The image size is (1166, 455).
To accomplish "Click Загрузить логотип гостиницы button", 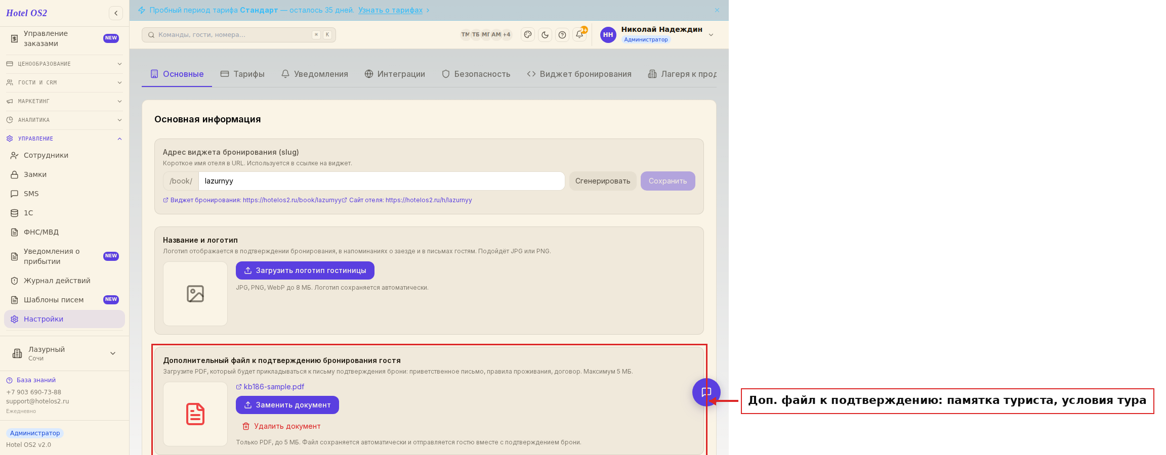I will tap(305, 270).
